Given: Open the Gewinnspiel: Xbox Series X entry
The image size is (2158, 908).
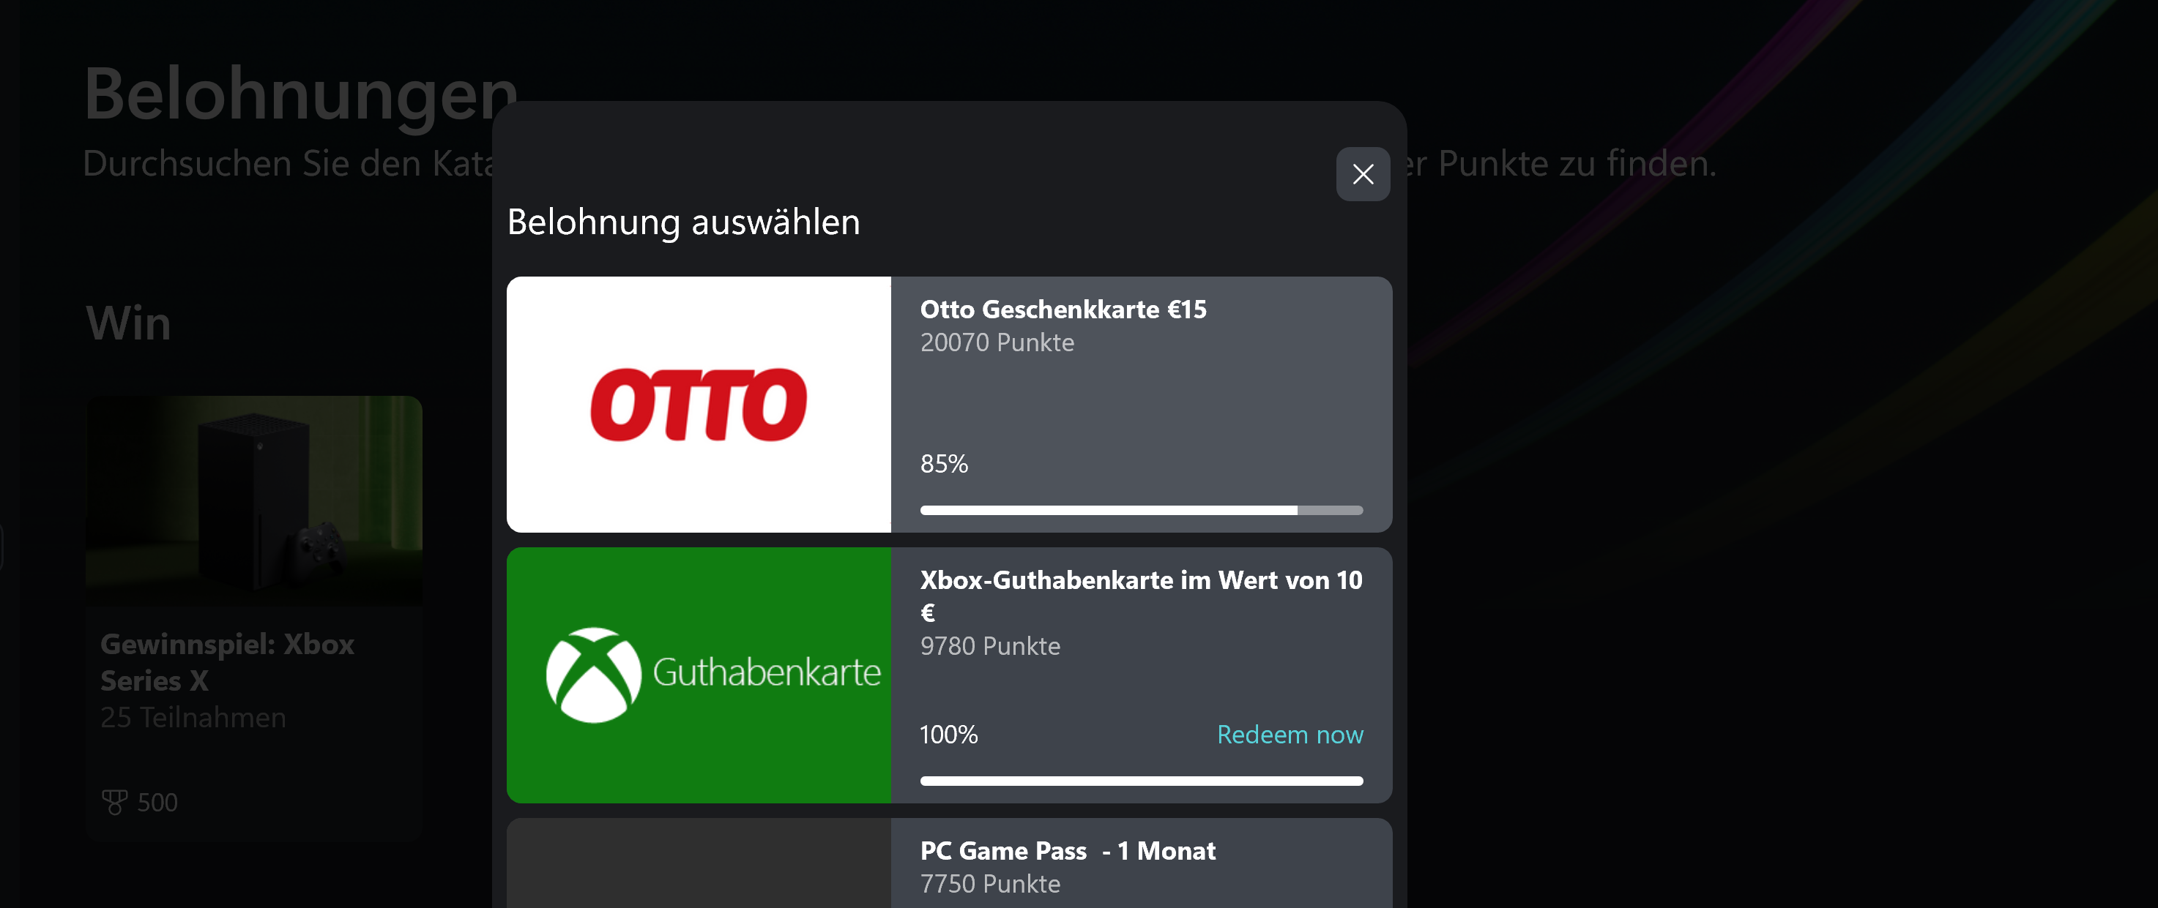Looking at the screenshot, I should (x=227, y=662).
